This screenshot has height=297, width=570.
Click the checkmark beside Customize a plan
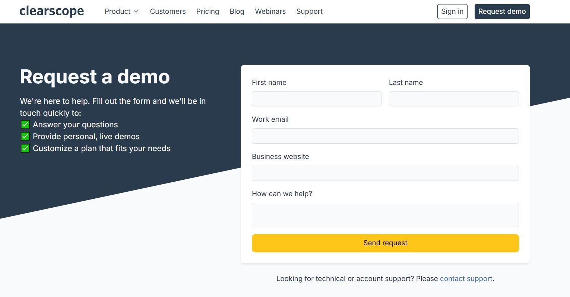point(25,148)
